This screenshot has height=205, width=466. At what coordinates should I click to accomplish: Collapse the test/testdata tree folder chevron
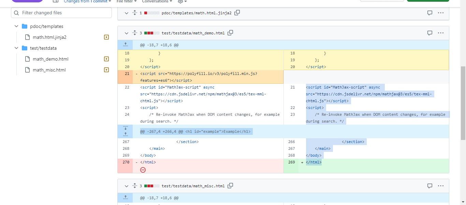pyautogui.click(x=16, y=48)
